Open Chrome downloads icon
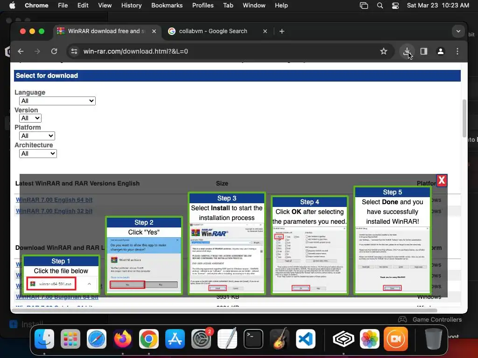 [407, 51]
